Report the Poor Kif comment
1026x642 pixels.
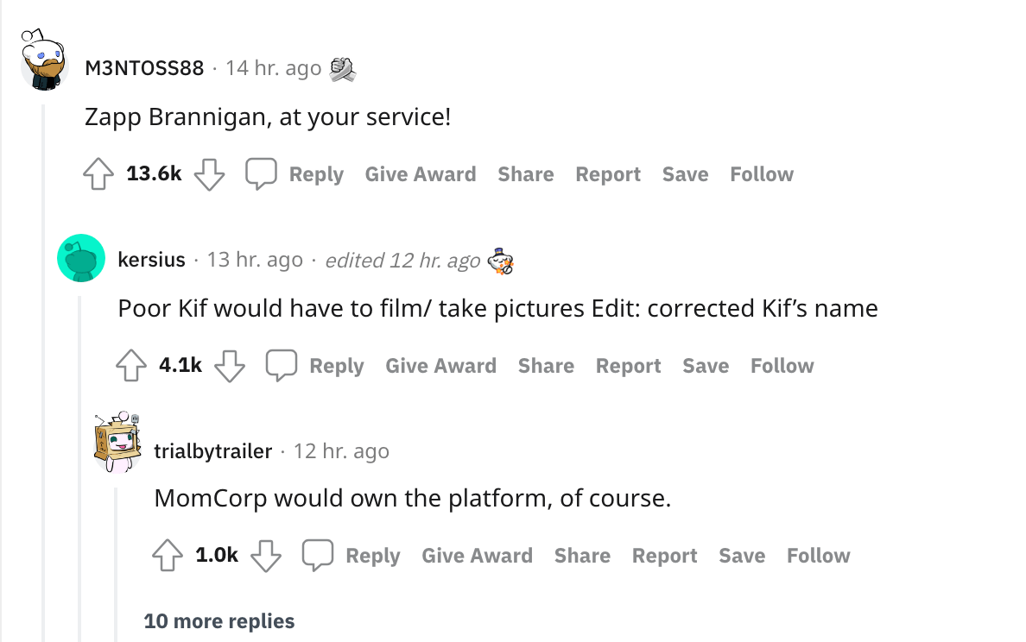pyautogui.click(x=628, y=366)
